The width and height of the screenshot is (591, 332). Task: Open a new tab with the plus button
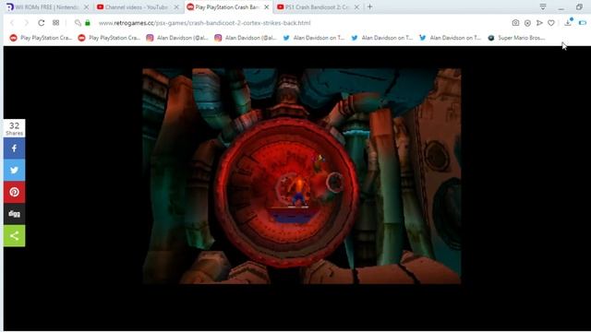pyautogui.click(x=369, y=6)
